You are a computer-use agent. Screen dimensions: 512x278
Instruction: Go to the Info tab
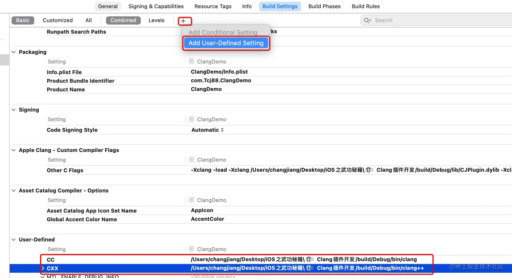tap(247, 6)
